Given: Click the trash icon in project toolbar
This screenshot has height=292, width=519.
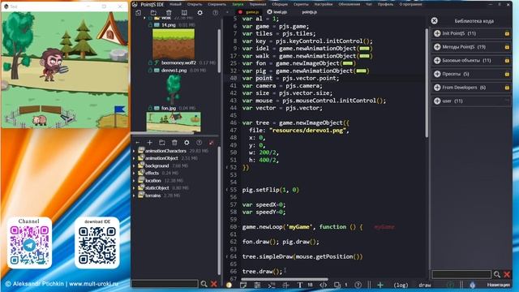Looking at the screenshot, I should coord(169,13).
